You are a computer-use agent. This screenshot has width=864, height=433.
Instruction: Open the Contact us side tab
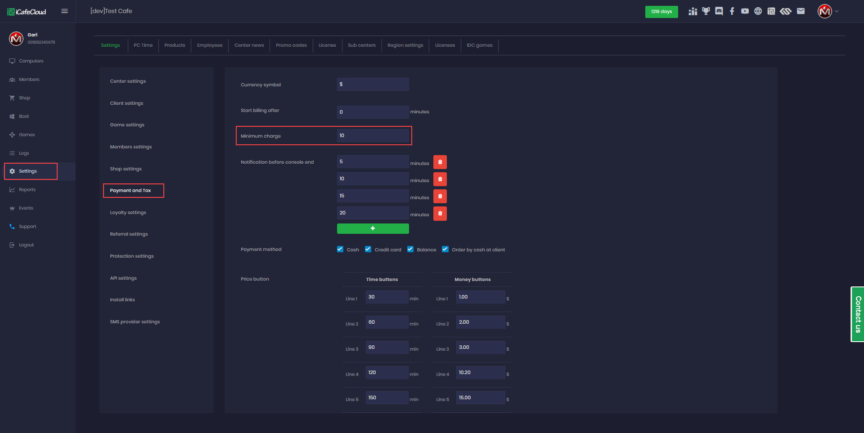[858, 314]
